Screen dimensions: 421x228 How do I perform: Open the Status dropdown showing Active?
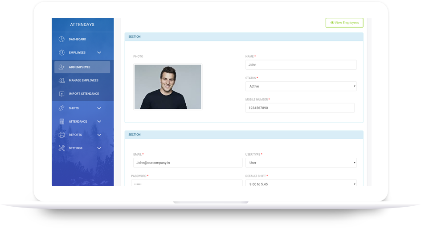(x=301, y=86)
